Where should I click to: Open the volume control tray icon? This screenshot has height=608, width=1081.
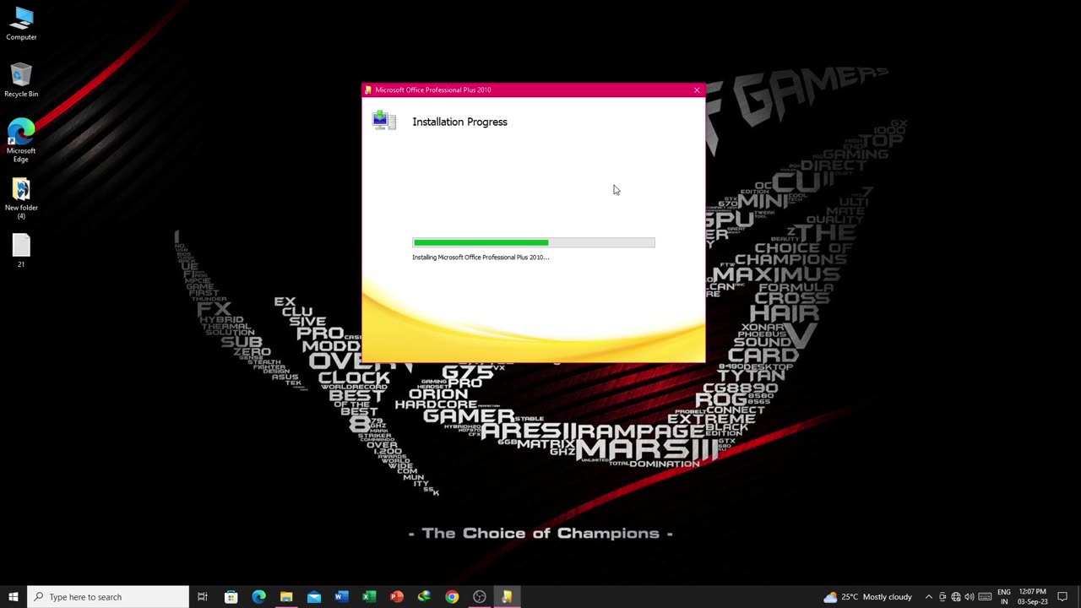970,597
